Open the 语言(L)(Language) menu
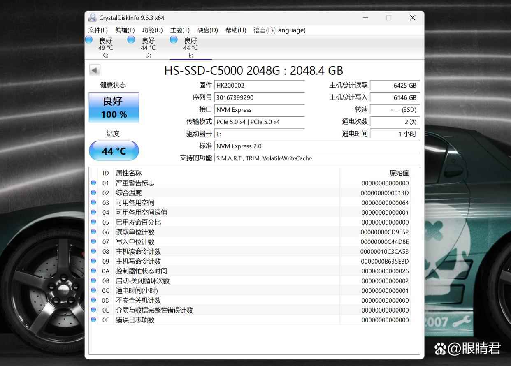Image resolution: width=511 pixels, height=366 pixels. pos(279,30)
